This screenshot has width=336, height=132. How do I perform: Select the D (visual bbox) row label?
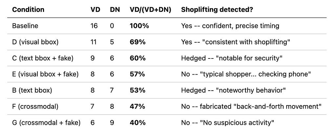coord(35,42)
